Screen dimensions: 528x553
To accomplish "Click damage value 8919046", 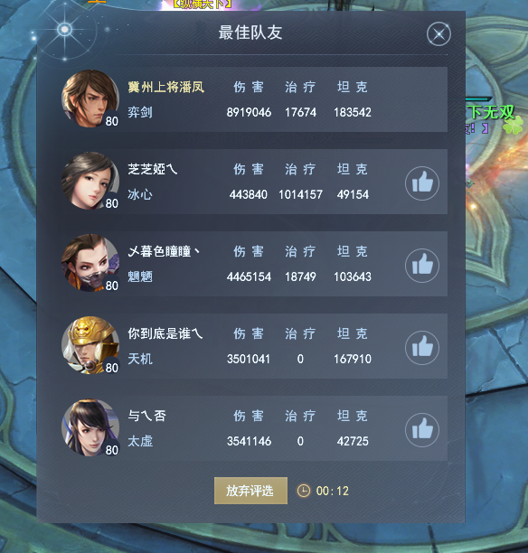I will pos(249,113).
